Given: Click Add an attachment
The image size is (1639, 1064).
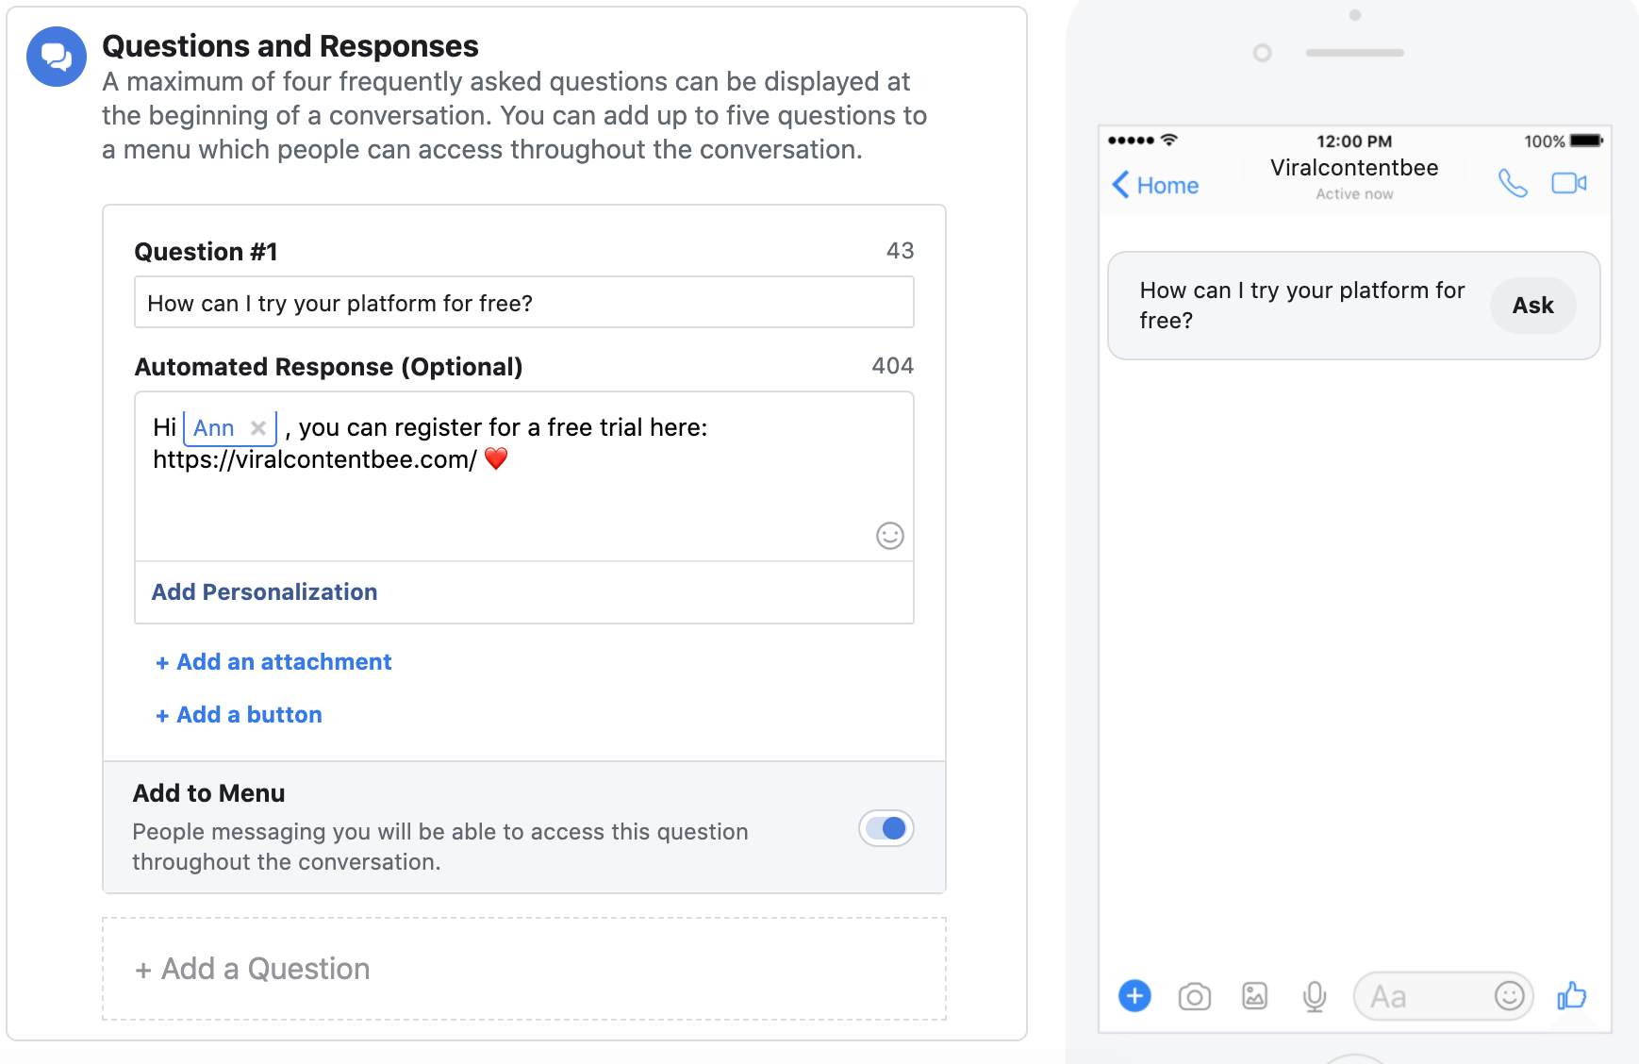Looking at the screenshot, I should click(x=273, y=662).
